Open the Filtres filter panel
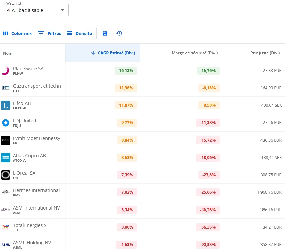Screen dimensions: 285x251 click(50, 33)
